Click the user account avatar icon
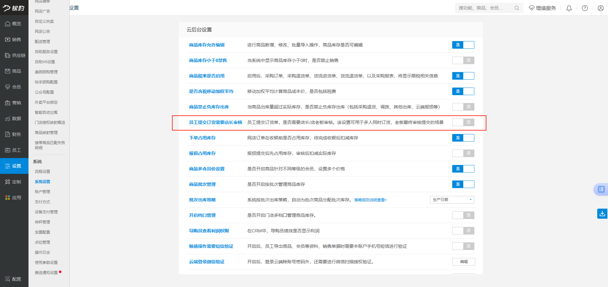 [x=600, y=8]
